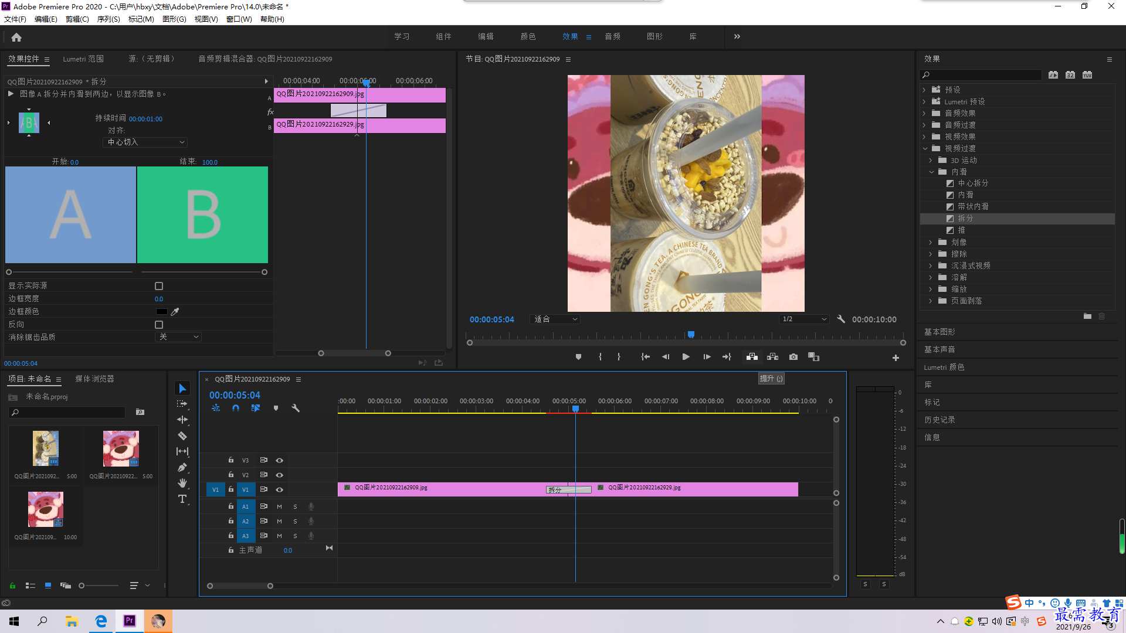Open the 窗口(W) menu
Image resolution: width=1126 pixels, height=633 pixels.
click(239, 19)
